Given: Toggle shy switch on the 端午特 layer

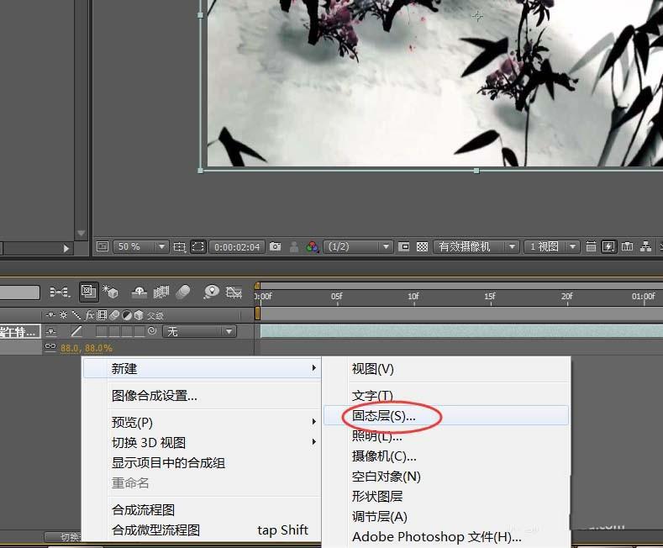Looking at the screenshot, I should (50, 331).
